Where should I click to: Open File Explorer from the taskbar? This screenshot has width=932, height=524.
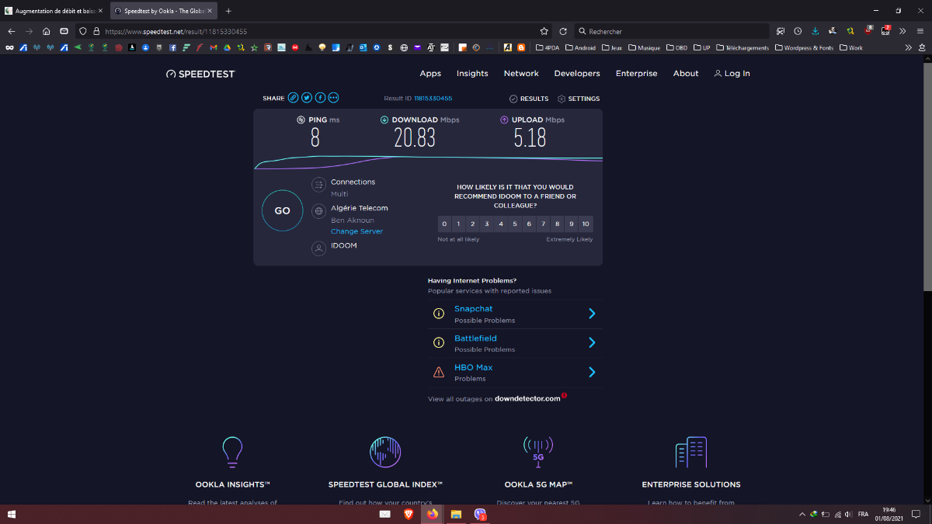[457, 514]
